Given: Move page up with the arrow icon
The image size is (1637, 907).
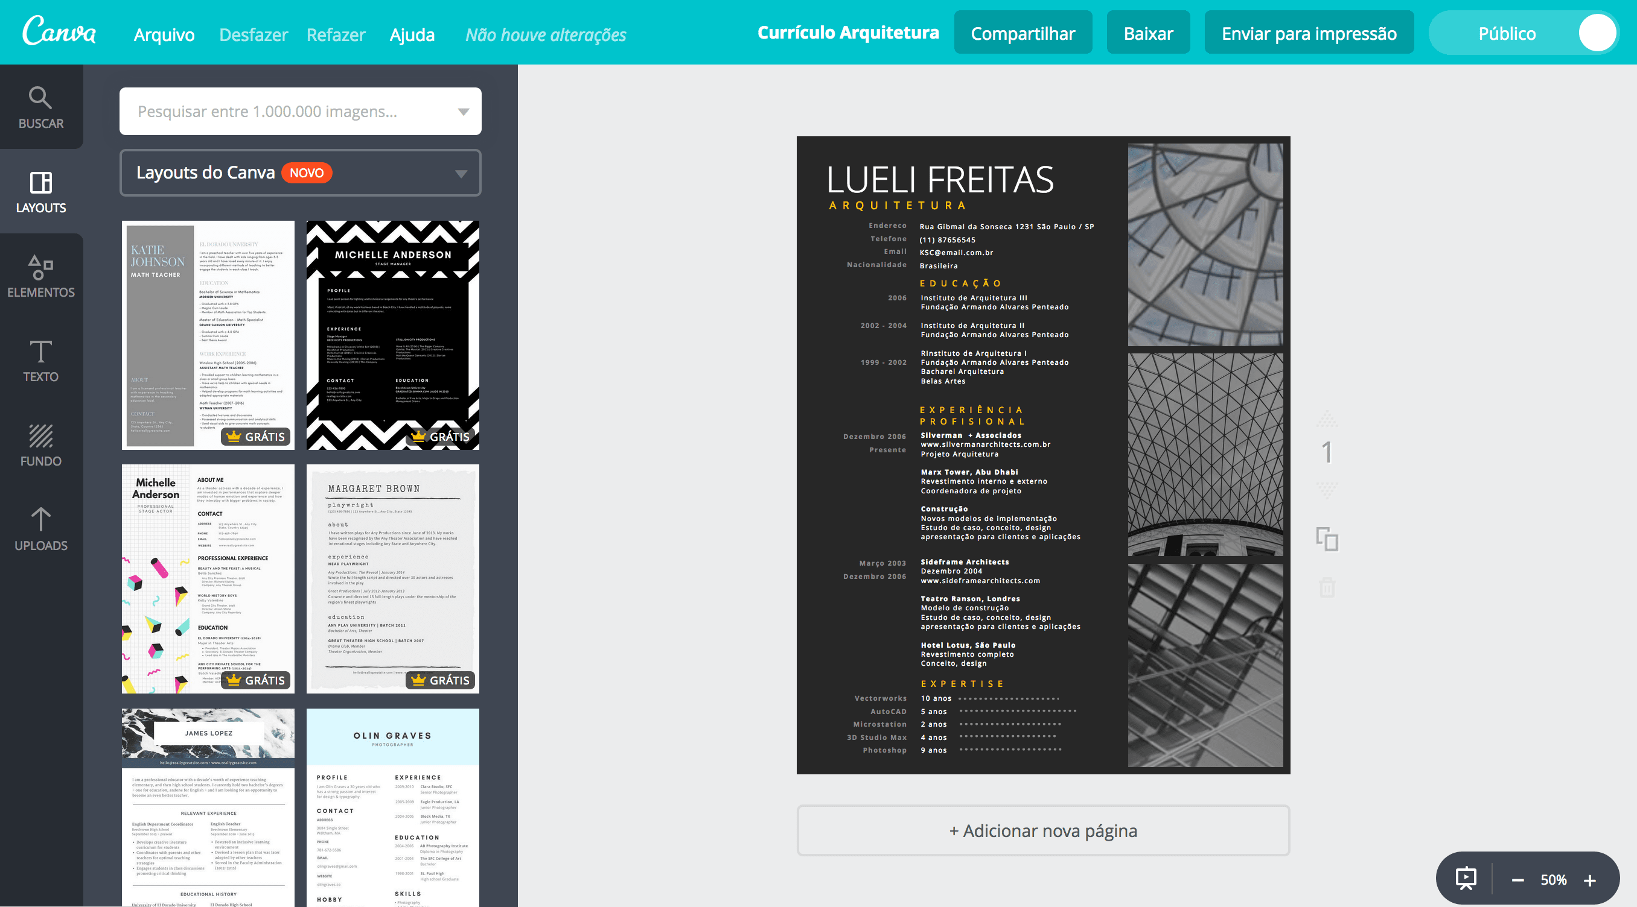Looking at the screenshot, I should (x=1327, y=419).
